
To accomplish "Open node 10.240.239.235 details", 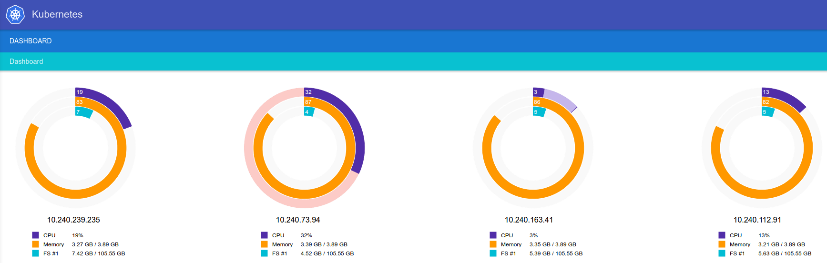I will point(73,220).
